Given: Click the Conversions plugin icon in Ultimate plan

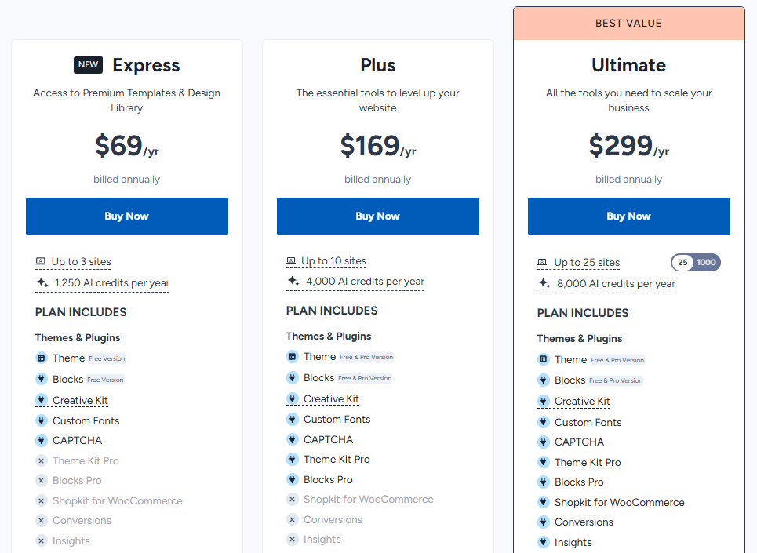Looking at the screenshot, I should coord(544,522).
